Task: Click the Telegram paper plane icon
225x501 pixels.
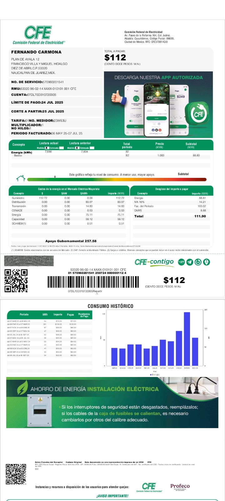Action: (190, 262)
